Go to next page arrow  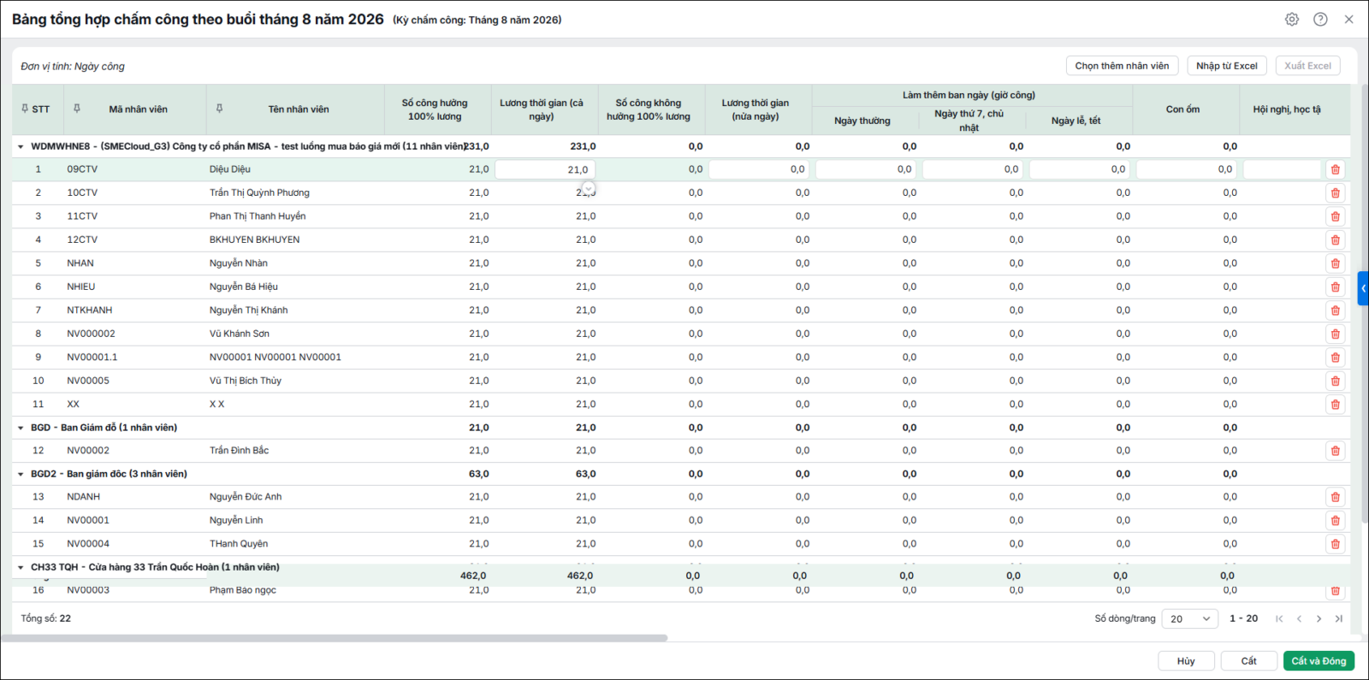(x=1319, y=618)
